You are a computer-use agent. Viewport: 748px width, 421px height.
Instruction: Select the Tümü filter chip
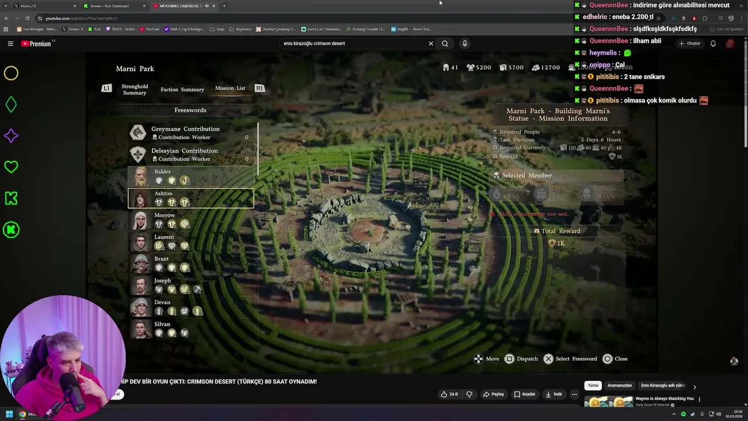pos(593,385)
